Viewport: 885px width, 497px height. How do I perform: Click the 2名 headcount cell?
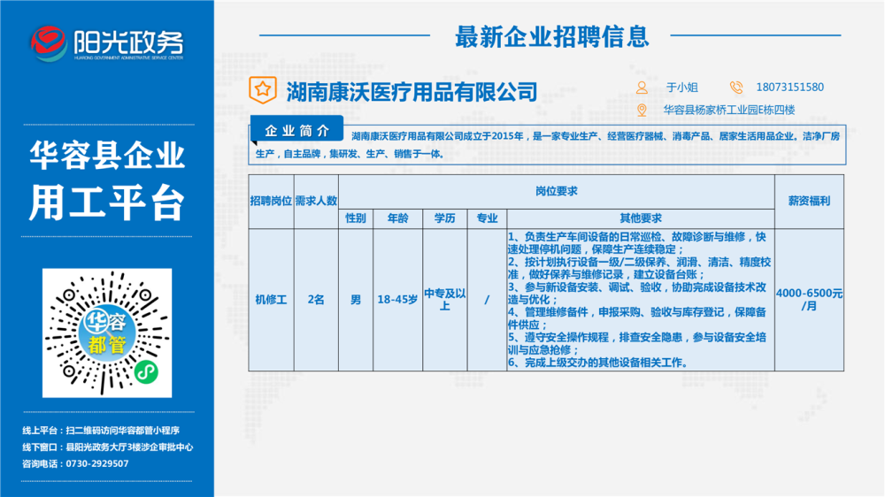point(316,300)
